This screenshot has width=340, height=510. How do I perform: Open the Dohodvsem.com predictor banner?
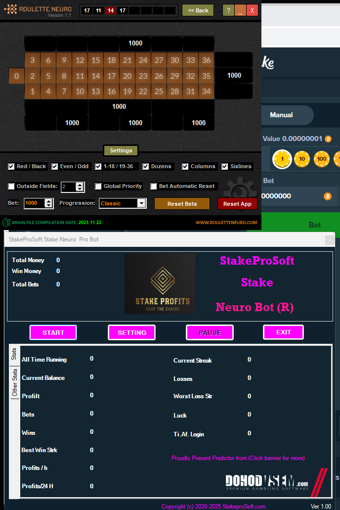coord(276,482)
